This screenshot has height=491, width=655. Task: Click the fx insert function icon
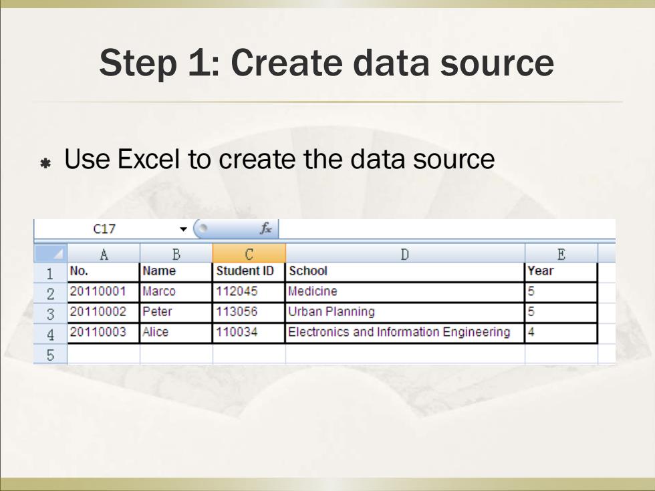pos(266,228)
